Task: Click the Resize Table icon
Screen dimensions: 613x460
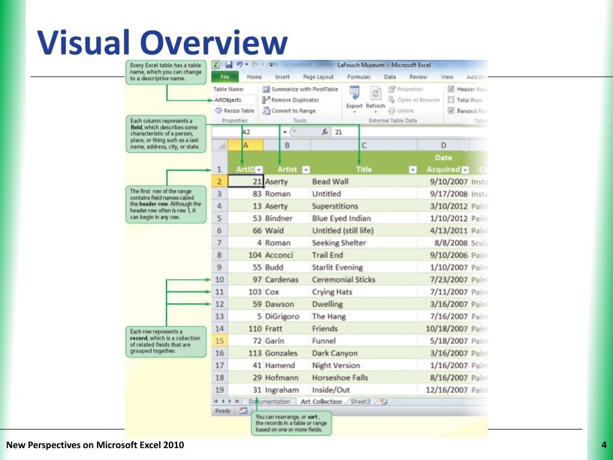Action: (x=218, y=111)
